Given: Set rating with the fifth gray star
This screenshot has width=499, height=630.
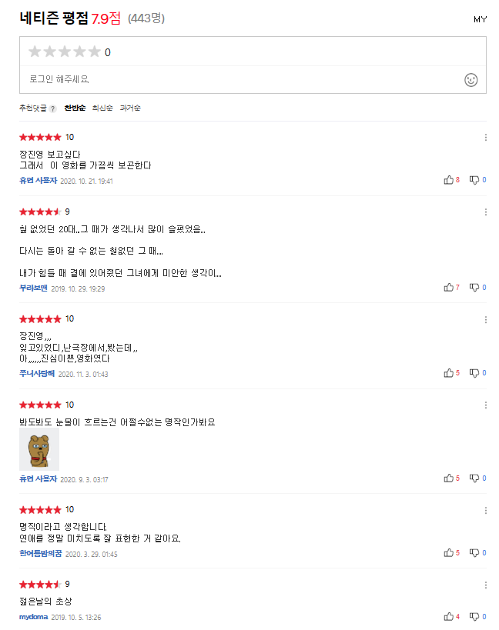Looking at the screenshot, I should [x=94, y=52].
